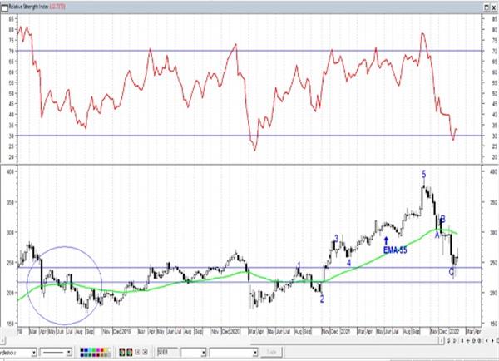
Task: Select the corrective wave label C
Action: tap(452, 272)
